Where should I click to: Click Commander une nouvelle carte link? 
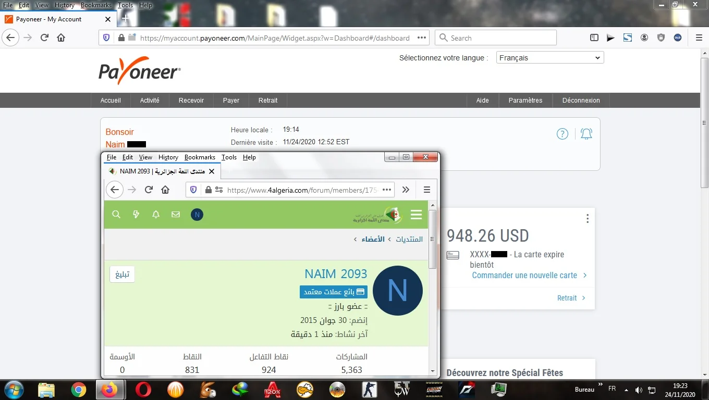pyautogui.click(x=524, y=275)
